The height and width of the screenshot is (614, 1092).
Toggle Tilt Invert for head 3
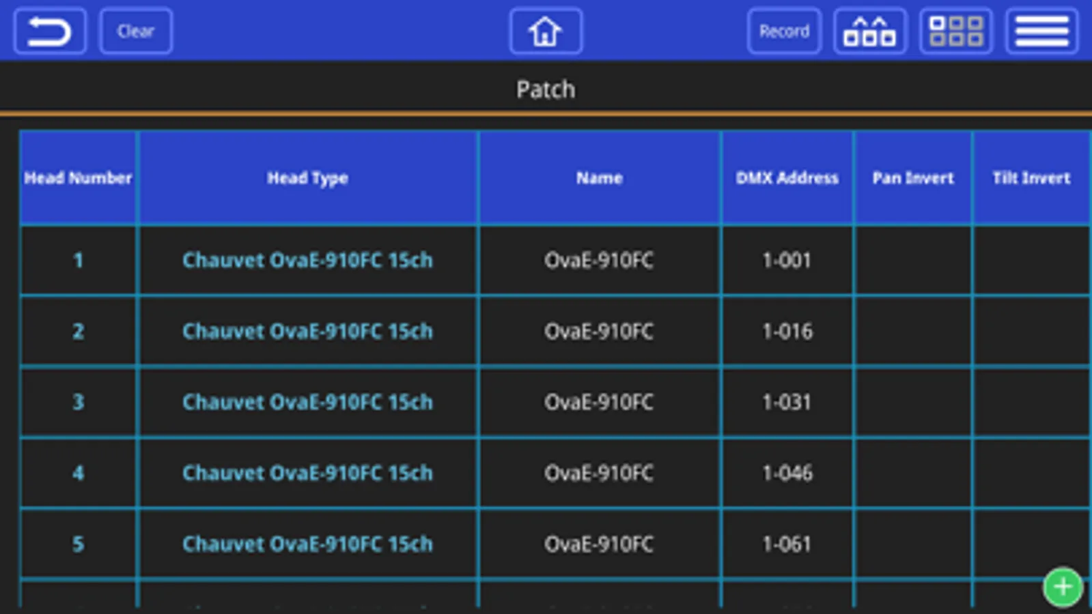point(1031,403)
